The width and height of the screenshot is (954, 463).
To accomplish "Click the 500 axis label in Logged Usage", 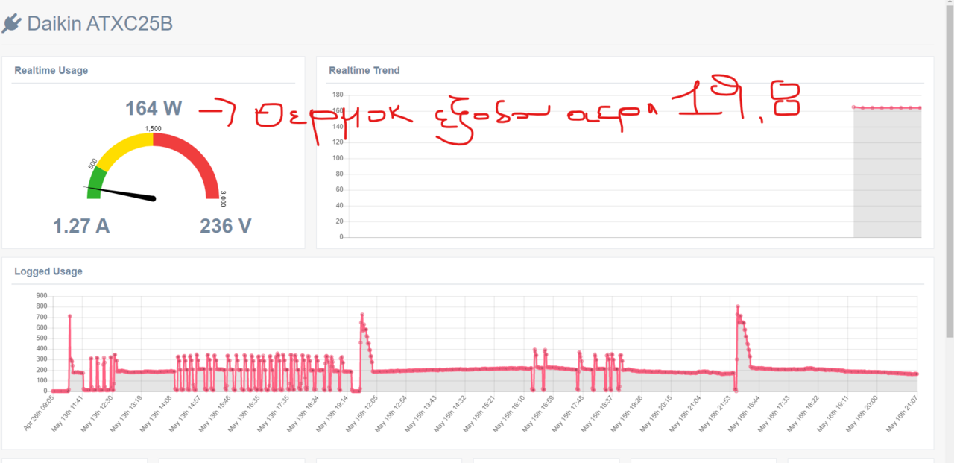I will [42, 338].
